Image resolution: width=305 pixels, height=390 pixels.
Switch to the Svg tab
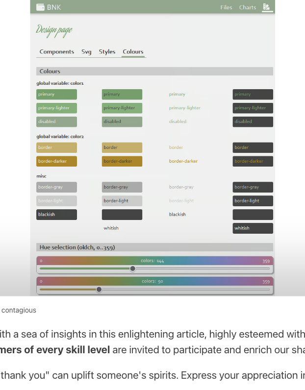86,52
